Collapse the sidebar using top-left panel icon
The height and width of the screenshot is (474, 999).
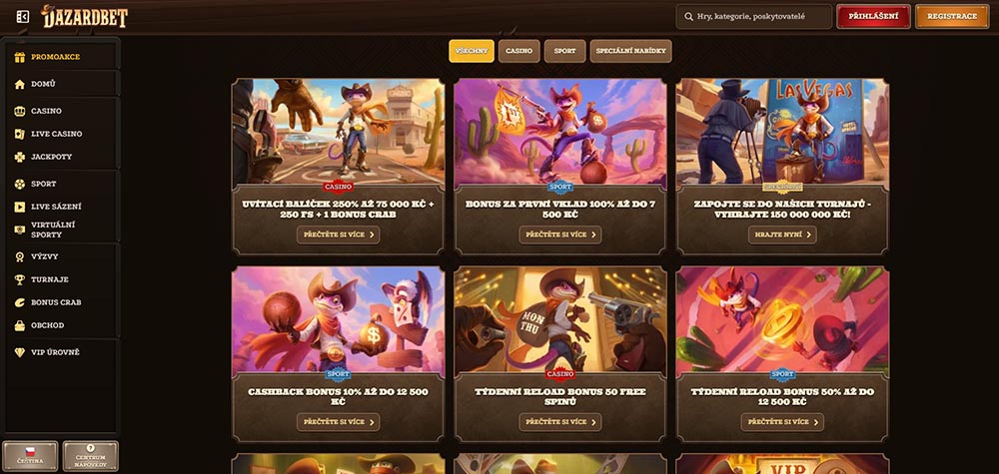22,17
